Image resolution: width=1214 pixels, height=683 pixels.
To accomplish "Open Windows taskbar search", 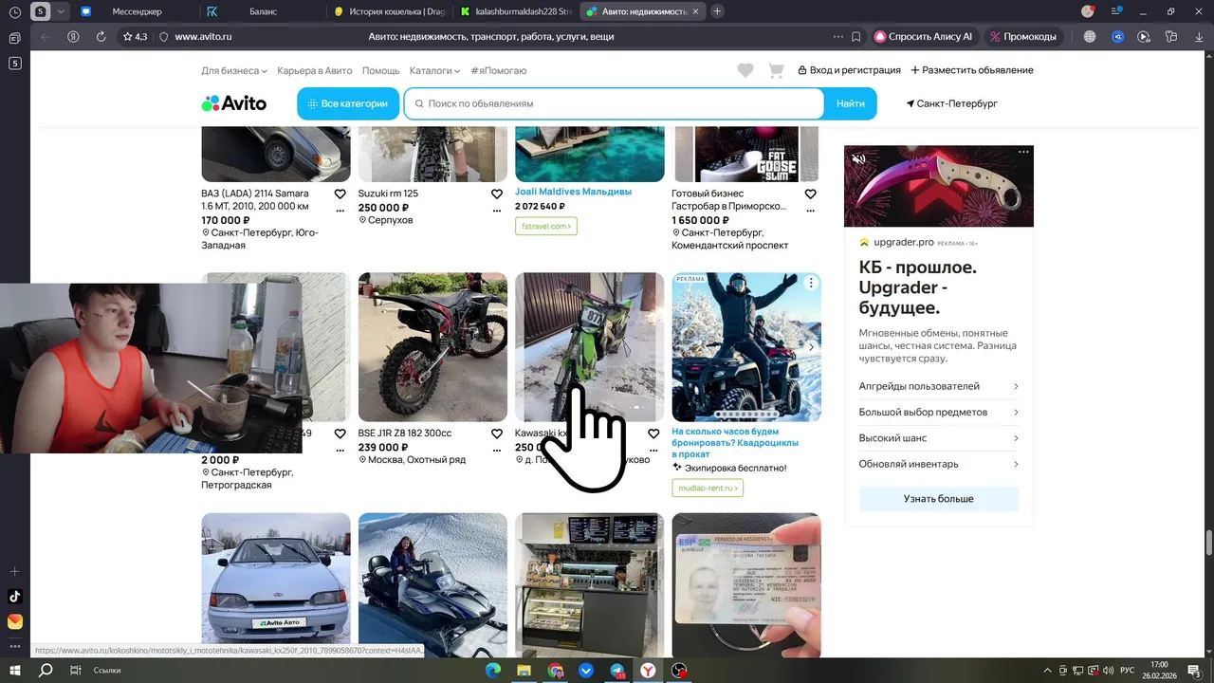I will click(46, 671).
